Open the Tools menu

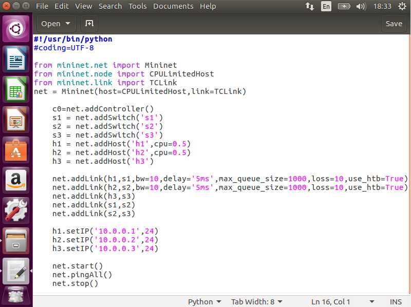(137, 6)
